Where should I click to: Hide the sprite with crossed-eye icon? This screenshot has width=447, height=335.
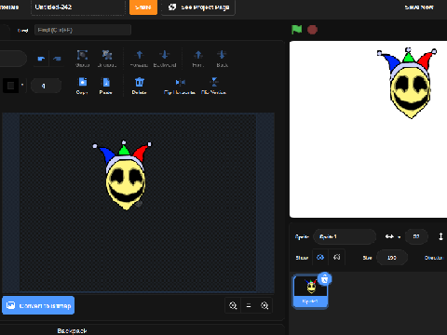coord(336,257)
